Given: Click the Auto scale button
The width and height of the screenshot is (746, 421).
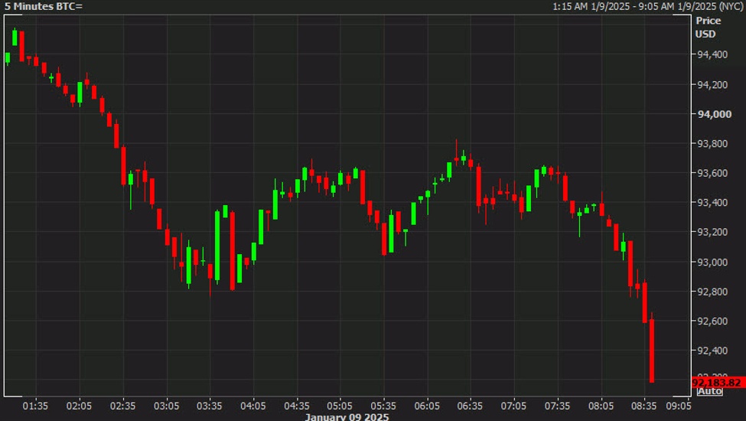Looking at the screenshot, I should coord(709,391).
